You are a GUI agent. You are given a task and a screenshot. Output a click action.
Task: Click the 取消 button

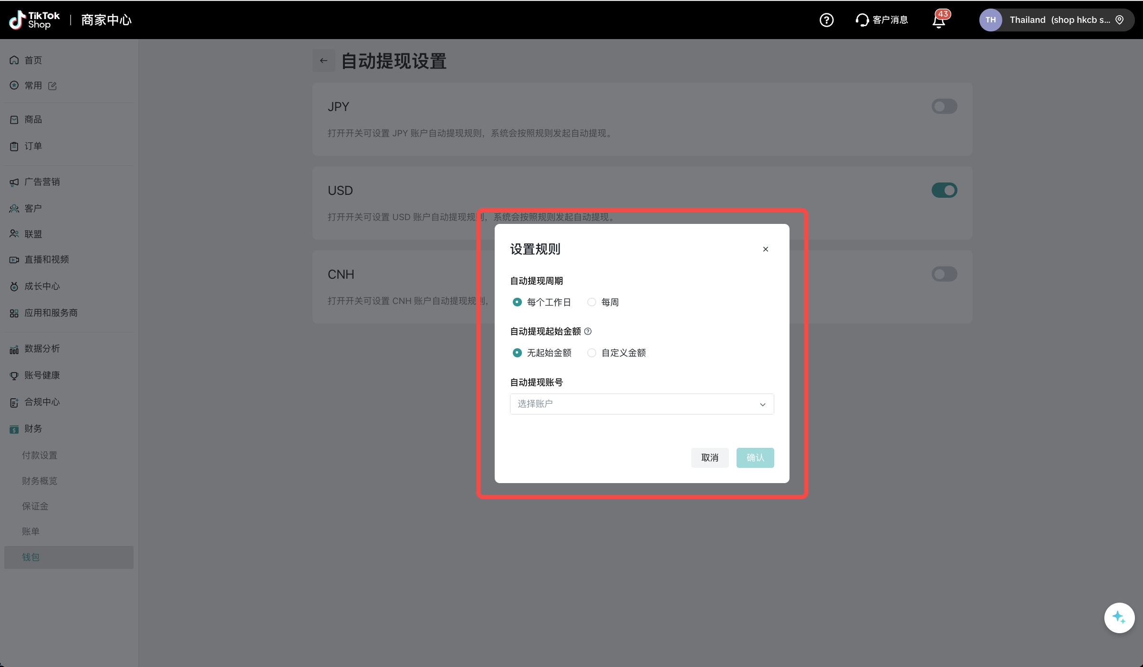coord(709,458)
